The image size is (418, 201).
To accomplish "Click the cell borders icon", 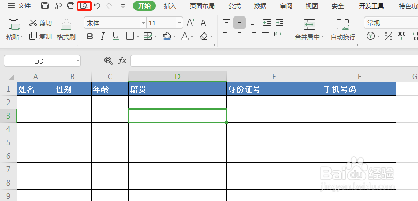I will tap(130, 36).
